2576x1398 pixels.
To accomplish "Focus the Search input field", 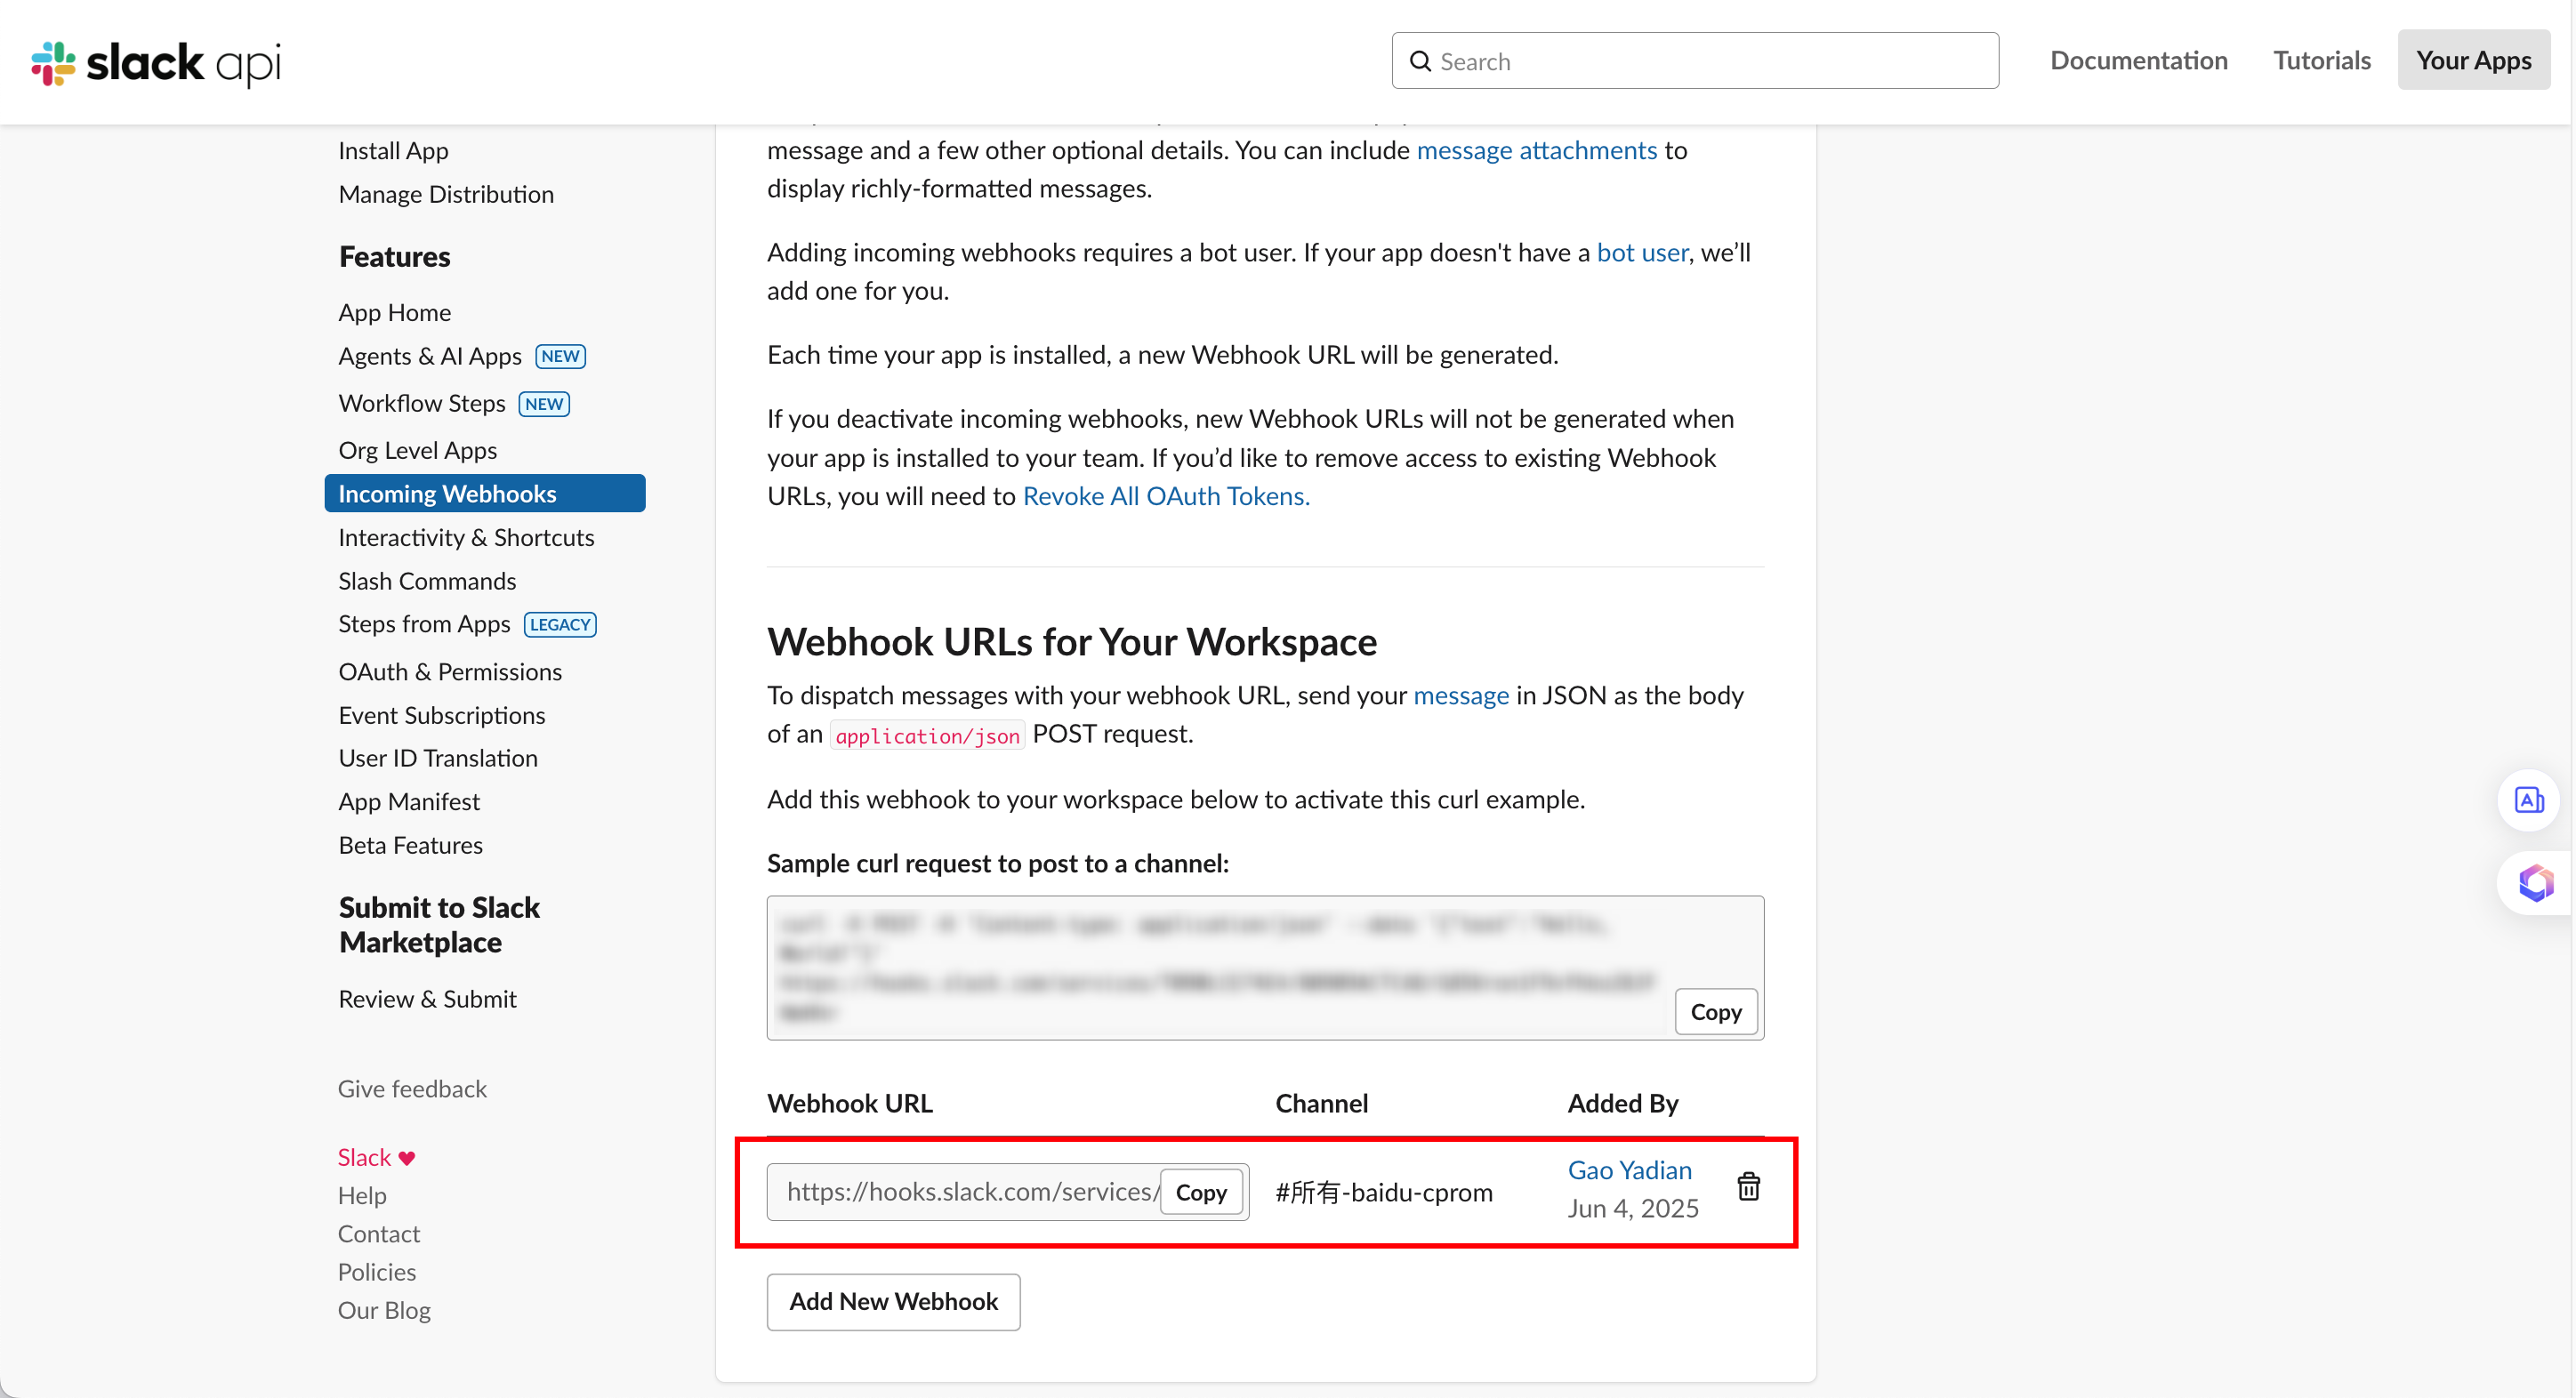I will (x=1695, y=61).
